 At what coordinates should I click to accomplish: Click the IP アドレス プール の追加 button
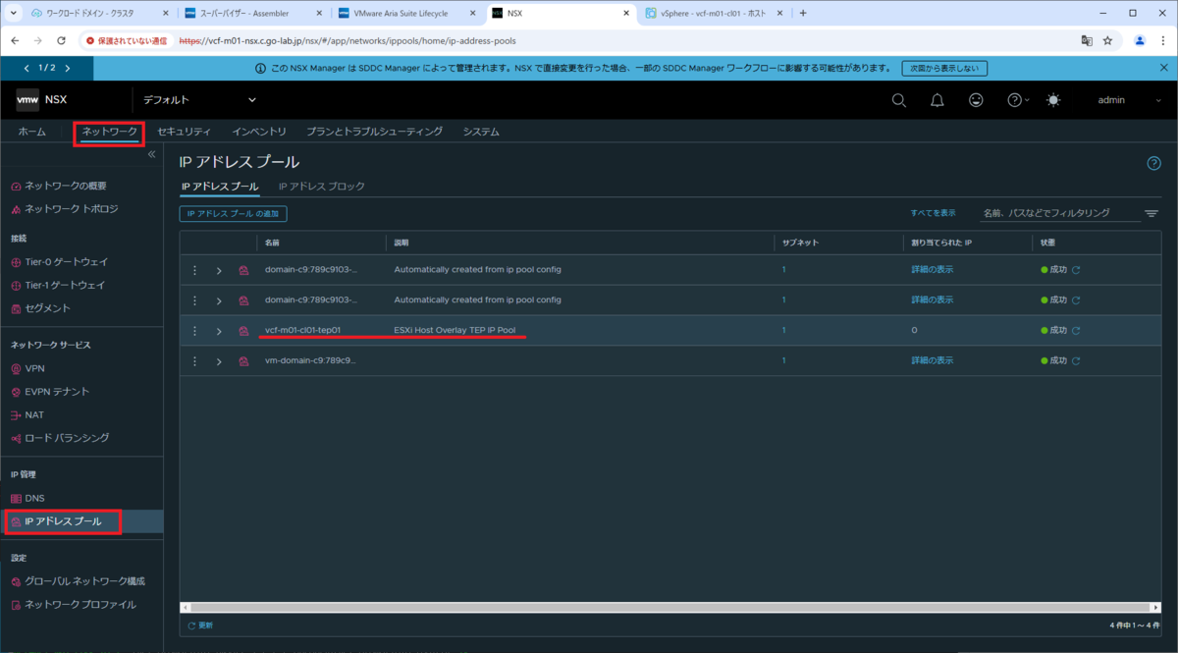tap(234, 213)
